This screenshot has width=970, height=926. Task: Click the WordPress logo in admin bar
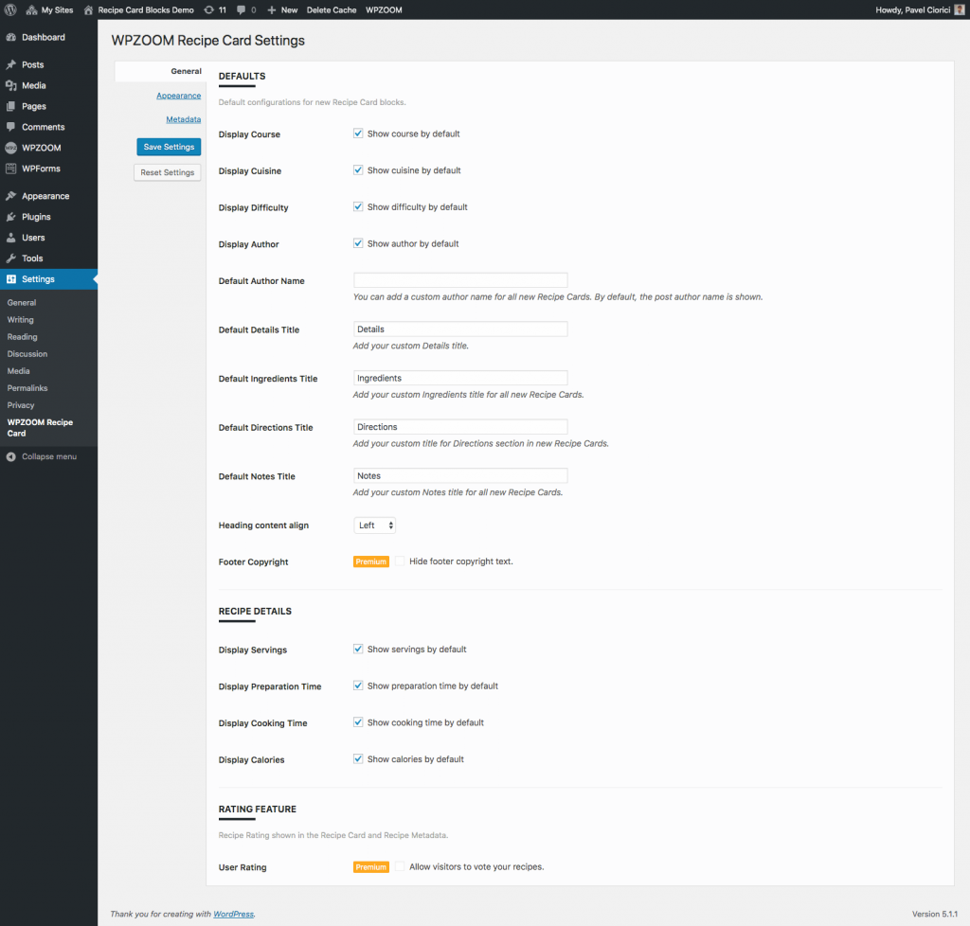coord(9,9)
